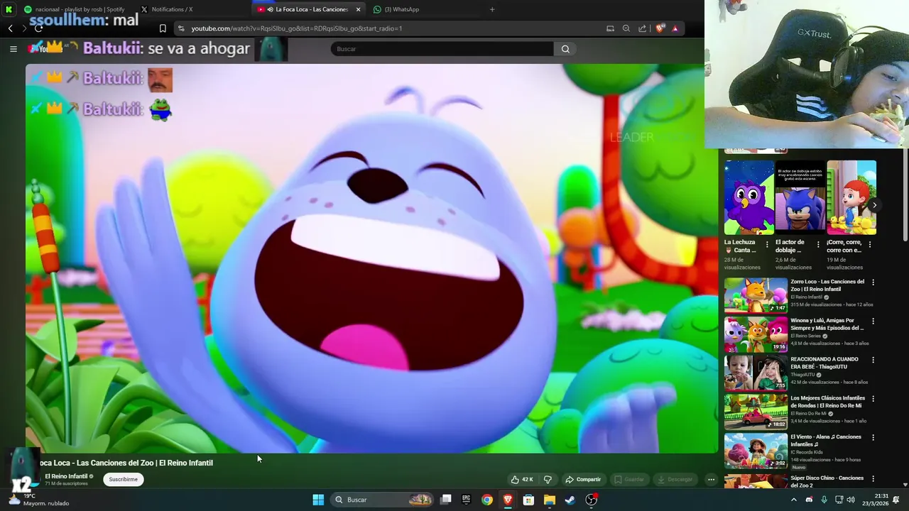
Task: Open YouTube hamburger guide menu
Action: pyautogui.click(x=13, y=49)
